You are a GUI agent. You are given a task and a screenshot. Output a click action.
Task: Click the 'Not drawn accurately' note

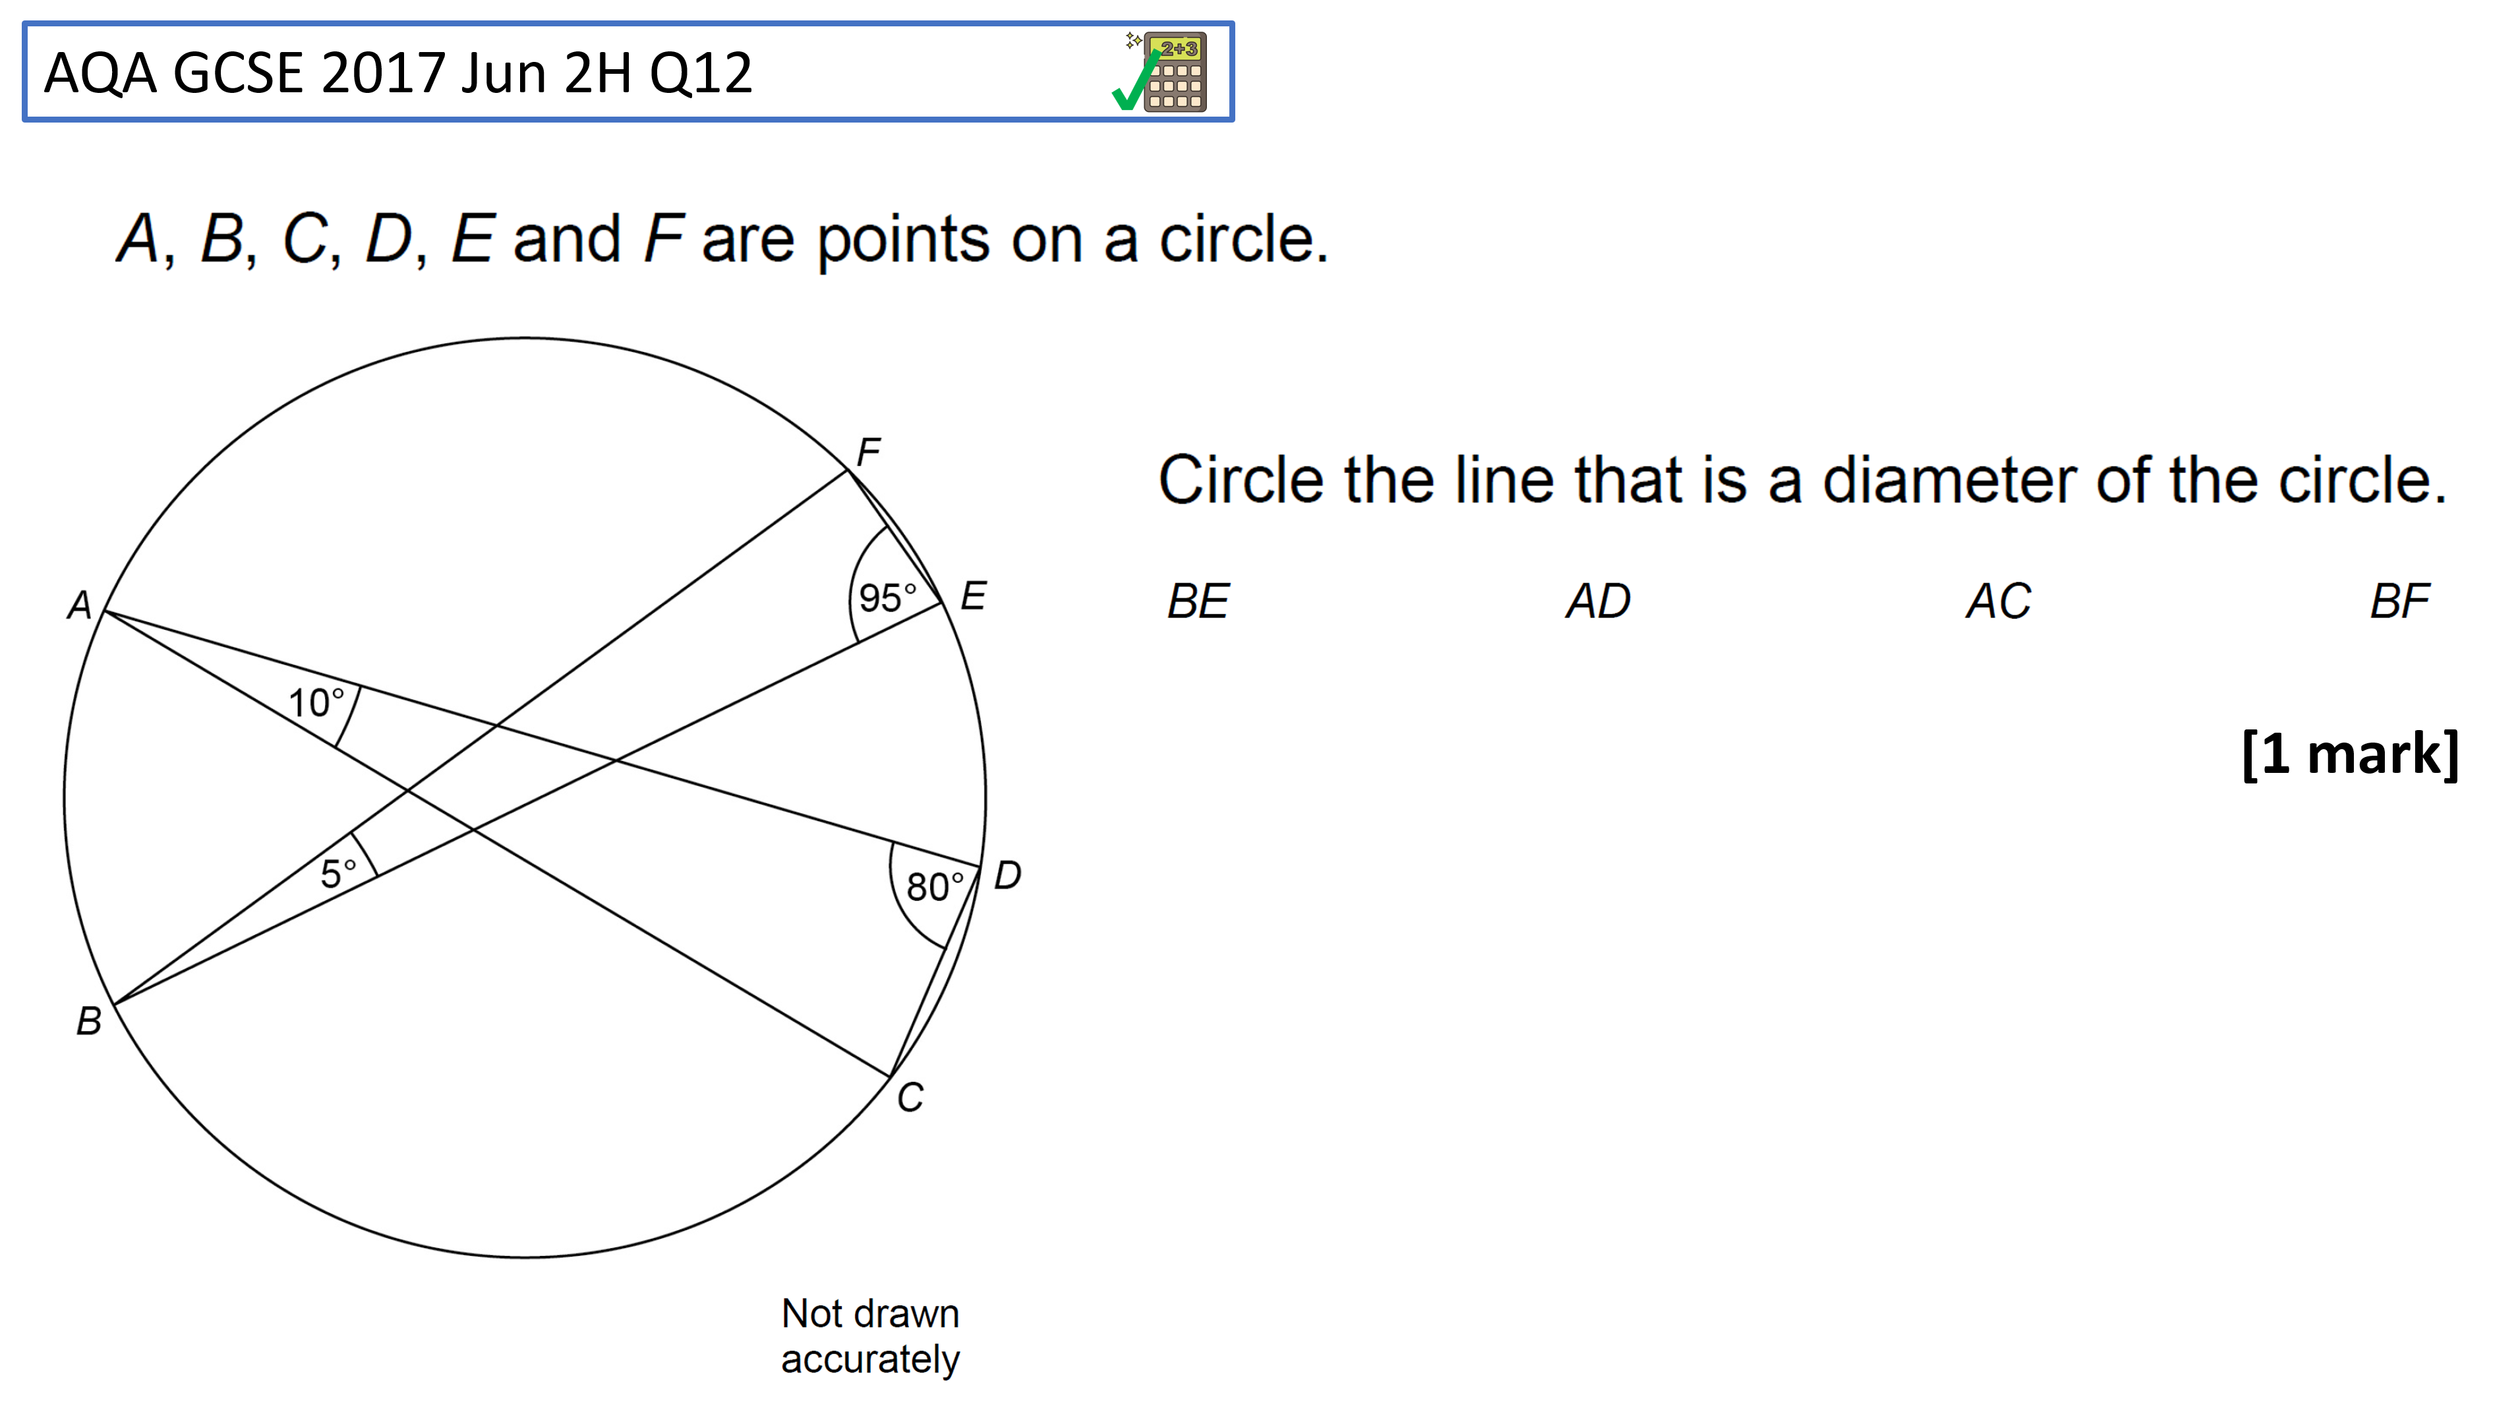[870, 1336]
